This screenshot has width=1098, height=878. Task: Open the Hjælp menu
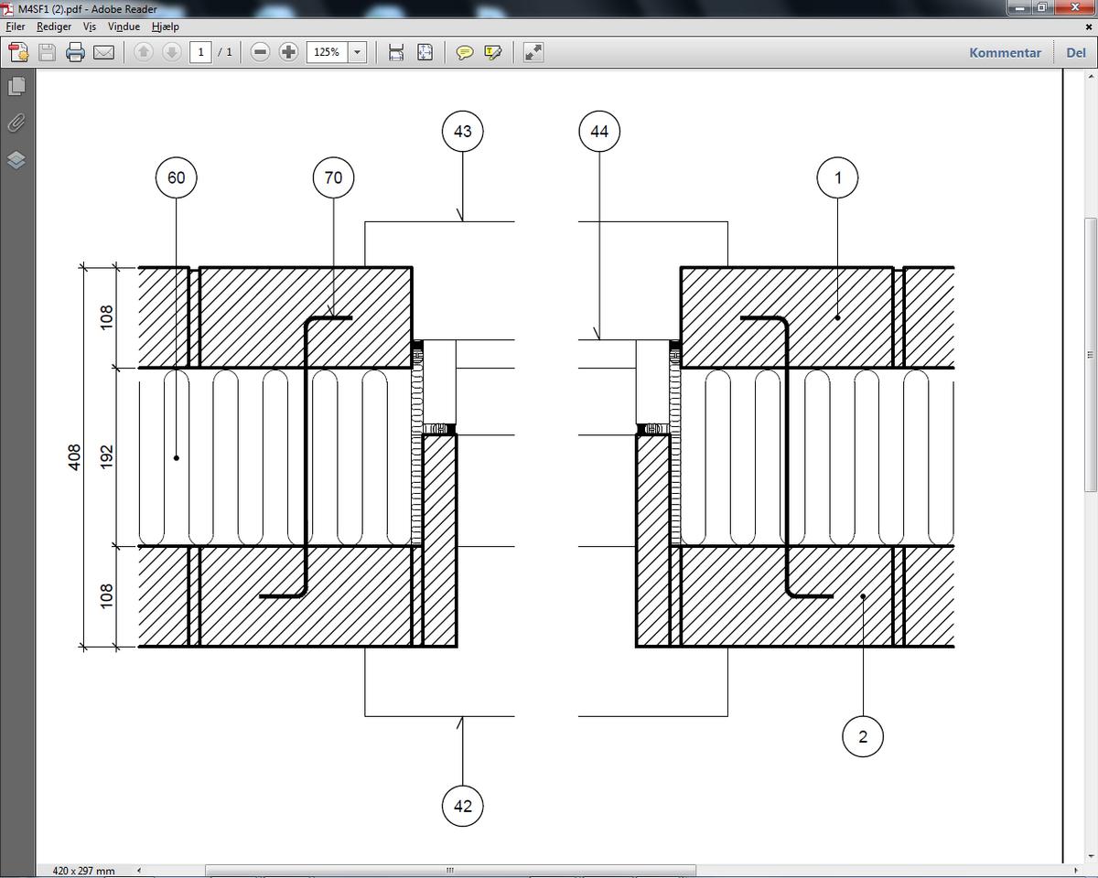coord(165,27)
